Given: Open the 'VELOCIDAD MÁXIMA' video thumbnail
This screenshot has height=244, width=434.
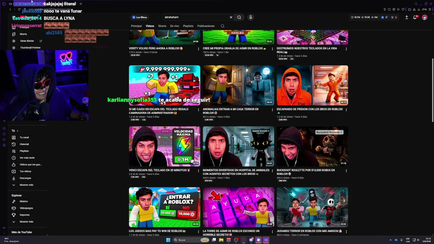Looking at the screenshot, I should click(x=164, y=146).
